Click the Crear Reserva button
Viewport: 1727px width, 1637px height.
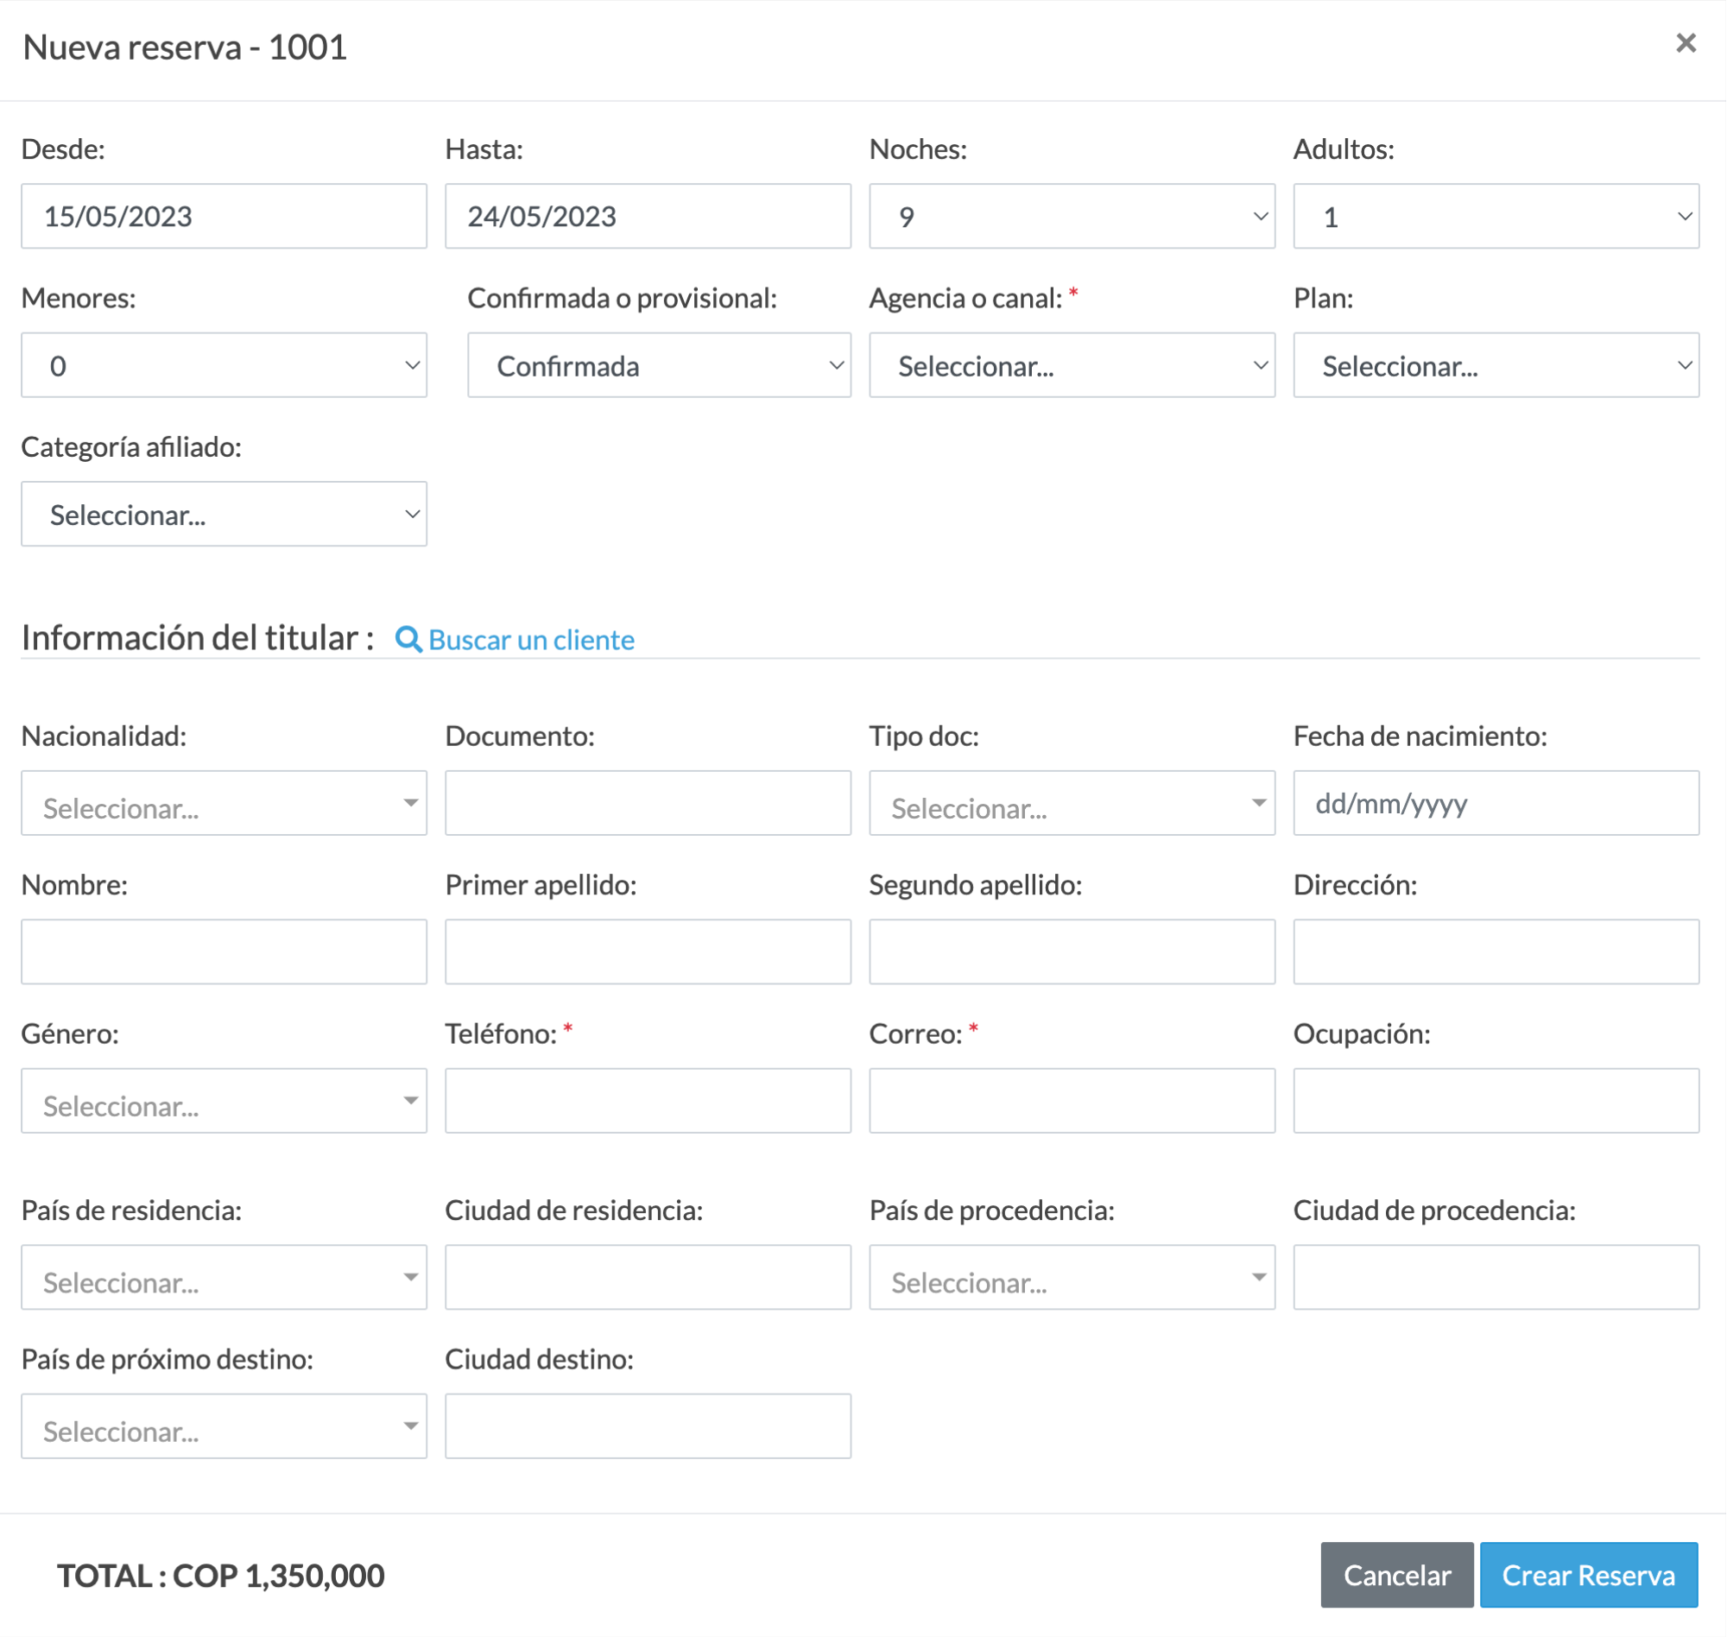coord(1588,1575)
